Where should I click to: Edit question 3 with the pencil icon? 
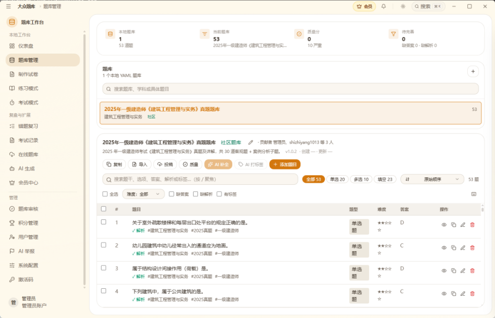click(463, 270)
